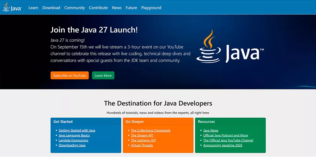This screenshot has height=157, width=316.
Task: Click the Java logo in the navbar
Action: (x=12, y=7)
